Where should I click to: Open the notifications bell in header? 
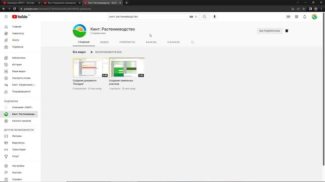coord(305,17)
